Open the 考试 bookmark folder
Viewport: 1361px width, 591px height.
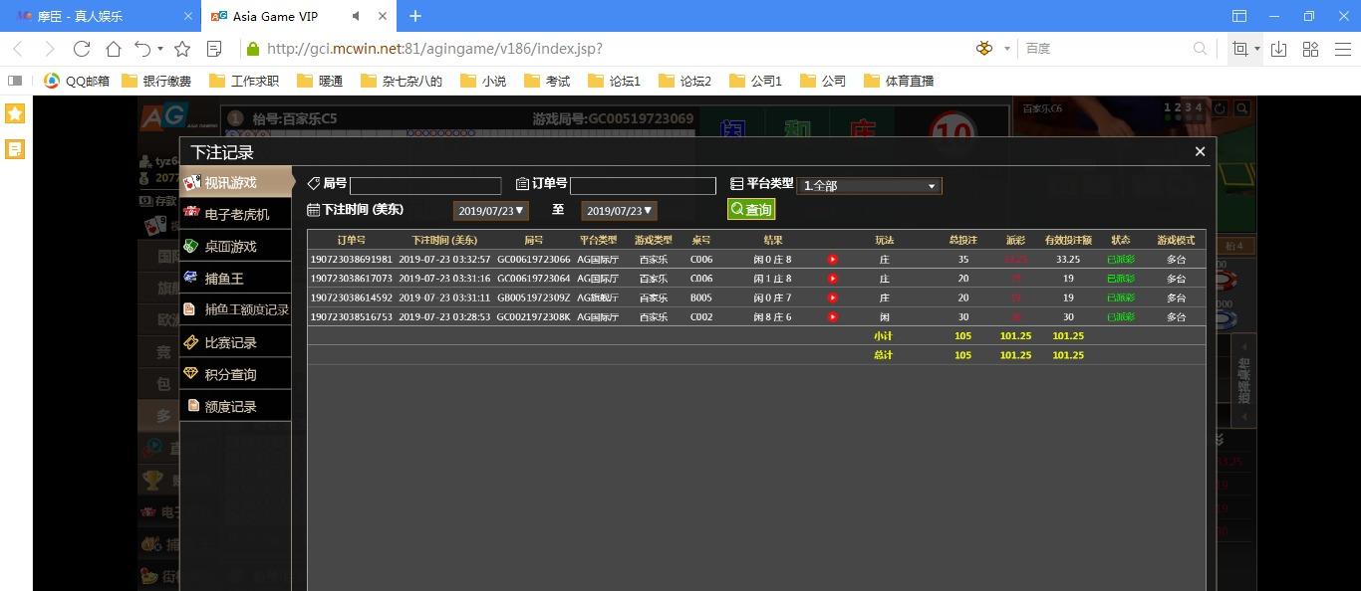coord(547,81)
